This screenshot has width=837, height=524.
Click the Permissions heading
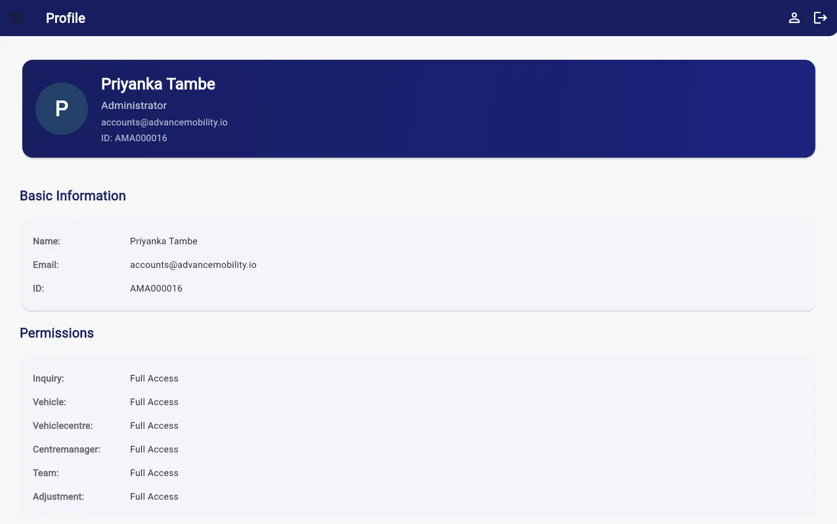[56, 333]
